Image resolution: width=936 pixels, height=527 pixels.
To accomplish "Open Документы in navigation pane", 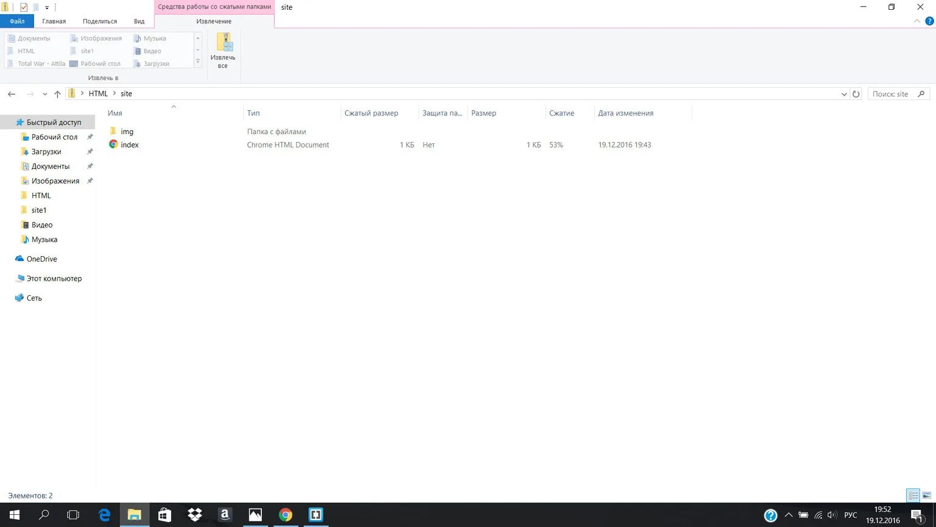I will coord(51,167).
